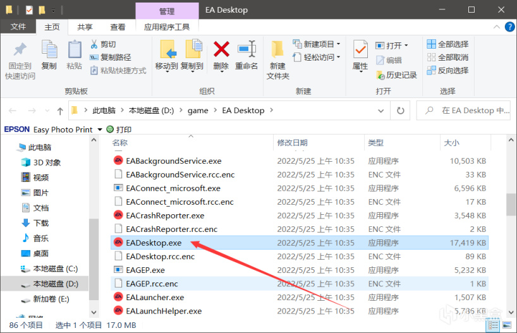
Task: Collapse the ribbon with chevron
Action: 497,27
